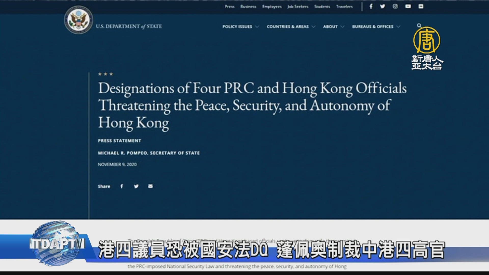Expand the Policy Issues dropdown

pos(240,27)
